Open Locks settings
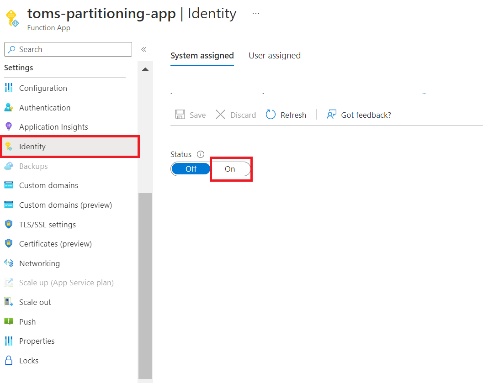483x383 pixels. (28, 360)
